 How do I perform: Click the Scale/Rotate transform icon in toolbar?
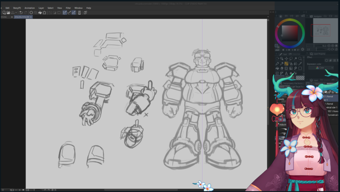click(x=44, y=13)
